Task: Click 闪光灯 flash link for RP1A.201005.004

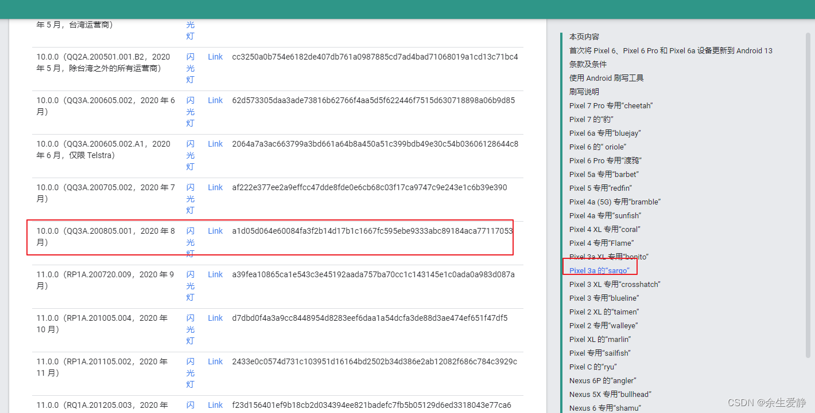Action: point(191,329)
